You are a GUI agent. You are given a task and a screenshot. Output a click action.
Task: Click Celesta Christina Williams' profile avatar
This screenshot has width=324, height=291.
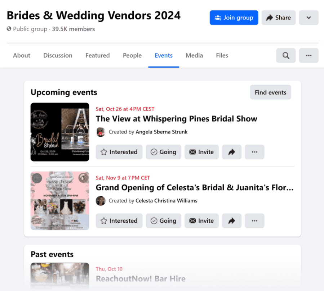[x=101, y=201]
